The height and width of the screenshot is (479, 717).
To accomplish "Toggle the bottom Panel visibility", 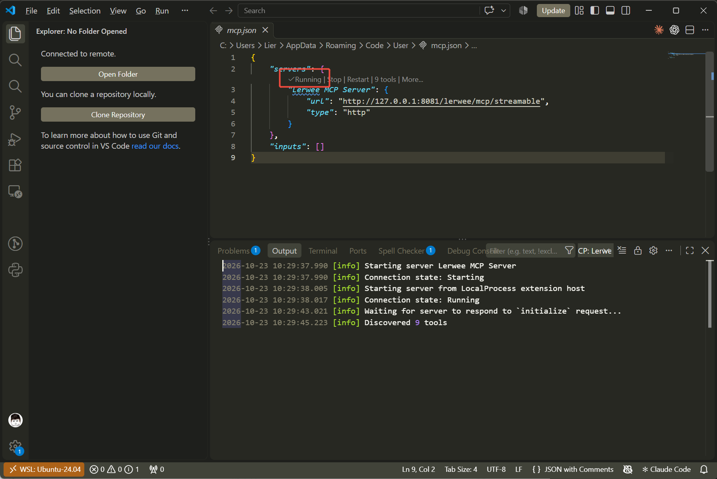I will click(x=610, y=11).
